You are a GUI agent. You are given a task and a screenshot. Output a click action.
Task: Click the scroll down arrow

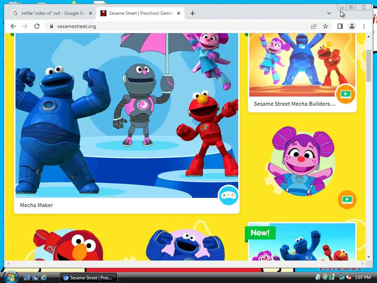tap(369, 257)
